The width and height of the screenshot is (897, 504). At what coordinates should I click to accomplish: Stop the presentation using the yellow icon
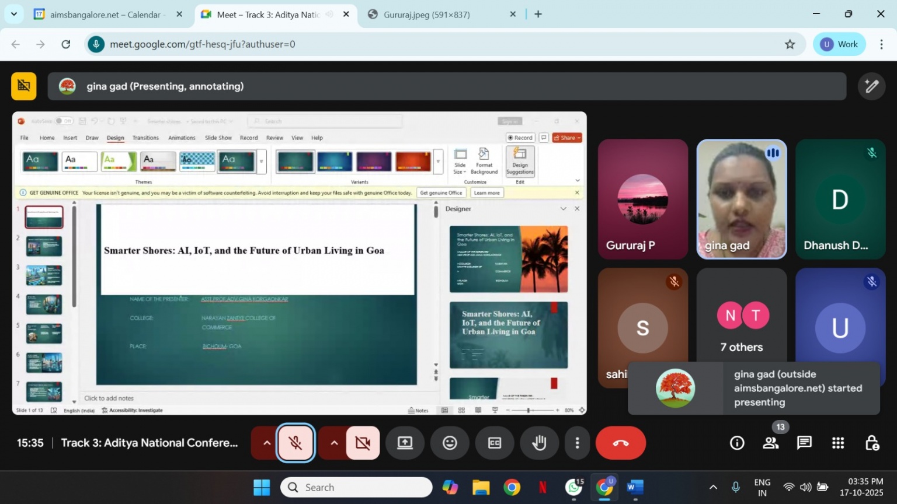coord(24,86)
